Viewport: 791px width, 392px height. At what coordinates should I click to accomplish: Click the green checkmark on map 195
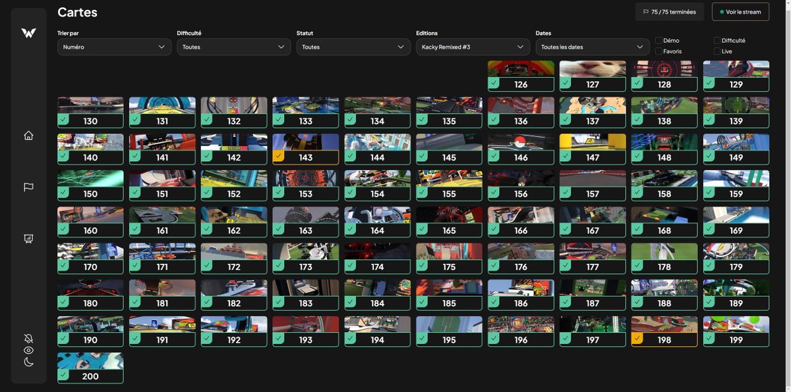[422, 339]
